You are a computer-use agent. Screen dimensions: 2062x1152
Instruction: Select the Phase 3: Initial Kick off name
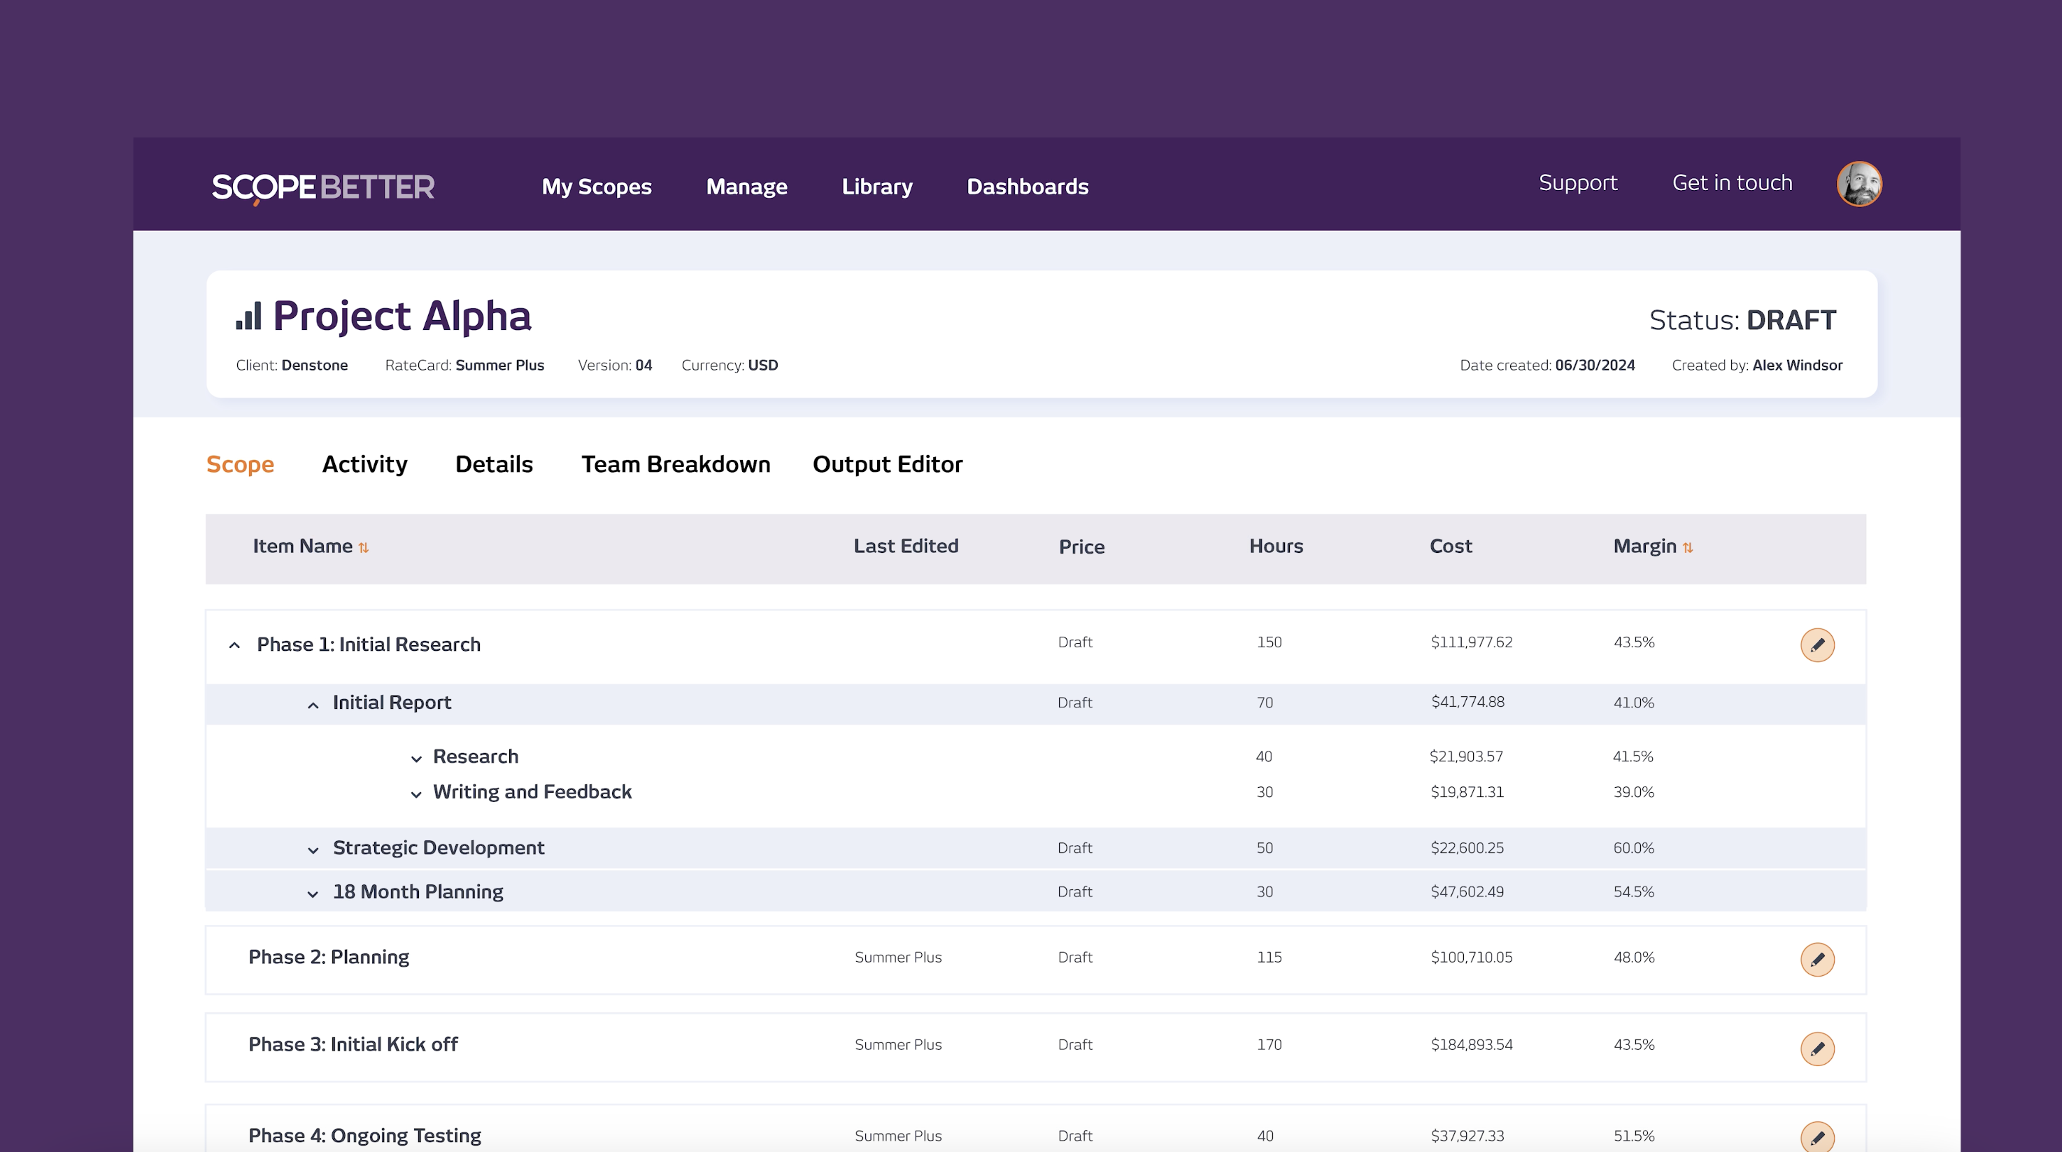coord(353,1044)
